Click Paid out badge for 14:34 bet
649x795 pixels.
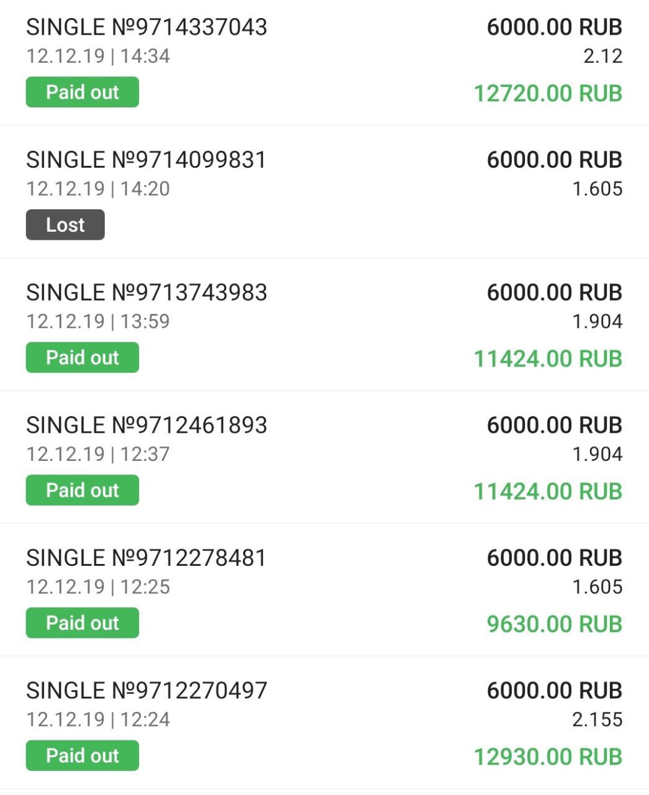tap(82, 93)
